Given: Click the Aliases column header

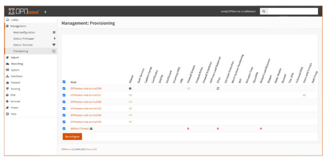Looking at the screenshot, I should pyautogui.click(x=132, y=79).
